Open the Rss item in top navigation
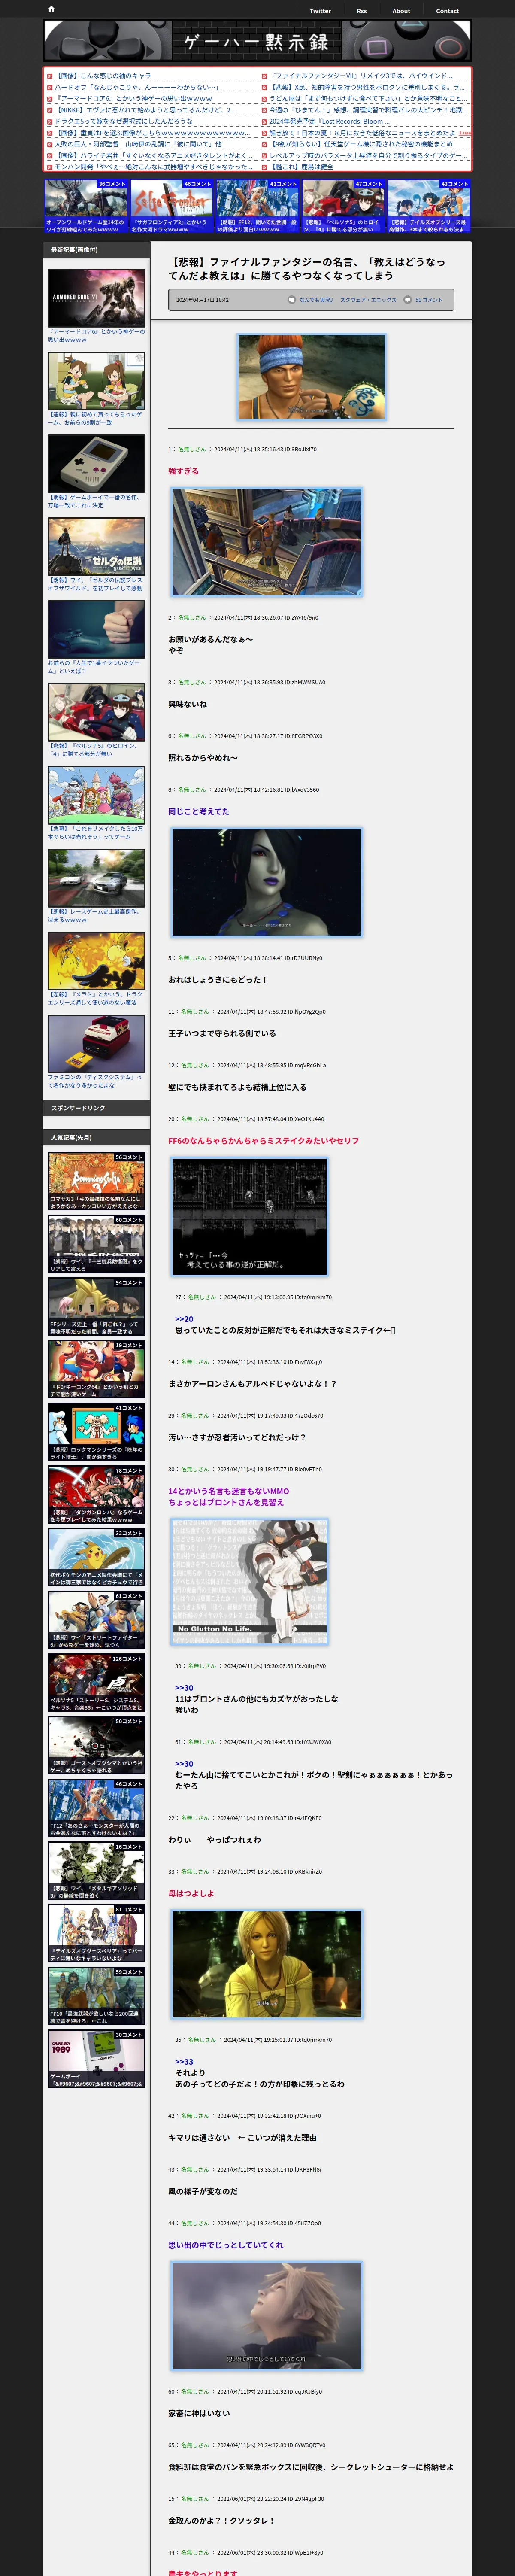Image resolution: width=515 pixels, height=2576 pixels. click(x=362, y=11)
